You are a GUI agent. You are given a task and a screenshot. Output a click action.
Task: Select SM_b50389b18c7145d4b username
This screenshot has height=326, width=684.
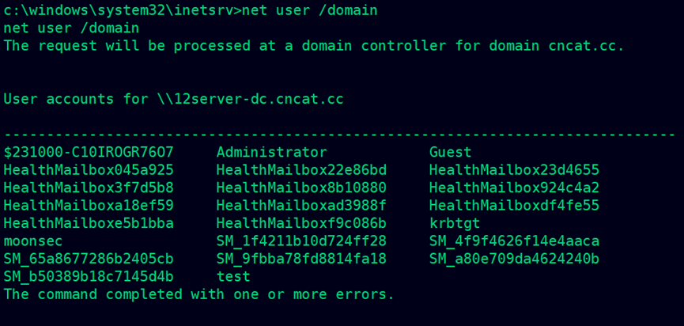tap(89, 277)
